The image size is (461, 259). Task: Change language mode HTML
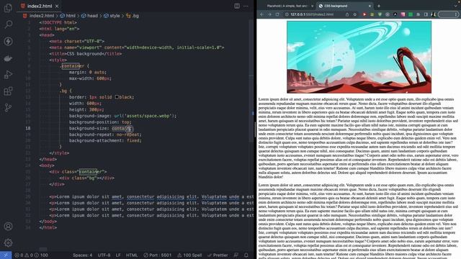(132, 255)
